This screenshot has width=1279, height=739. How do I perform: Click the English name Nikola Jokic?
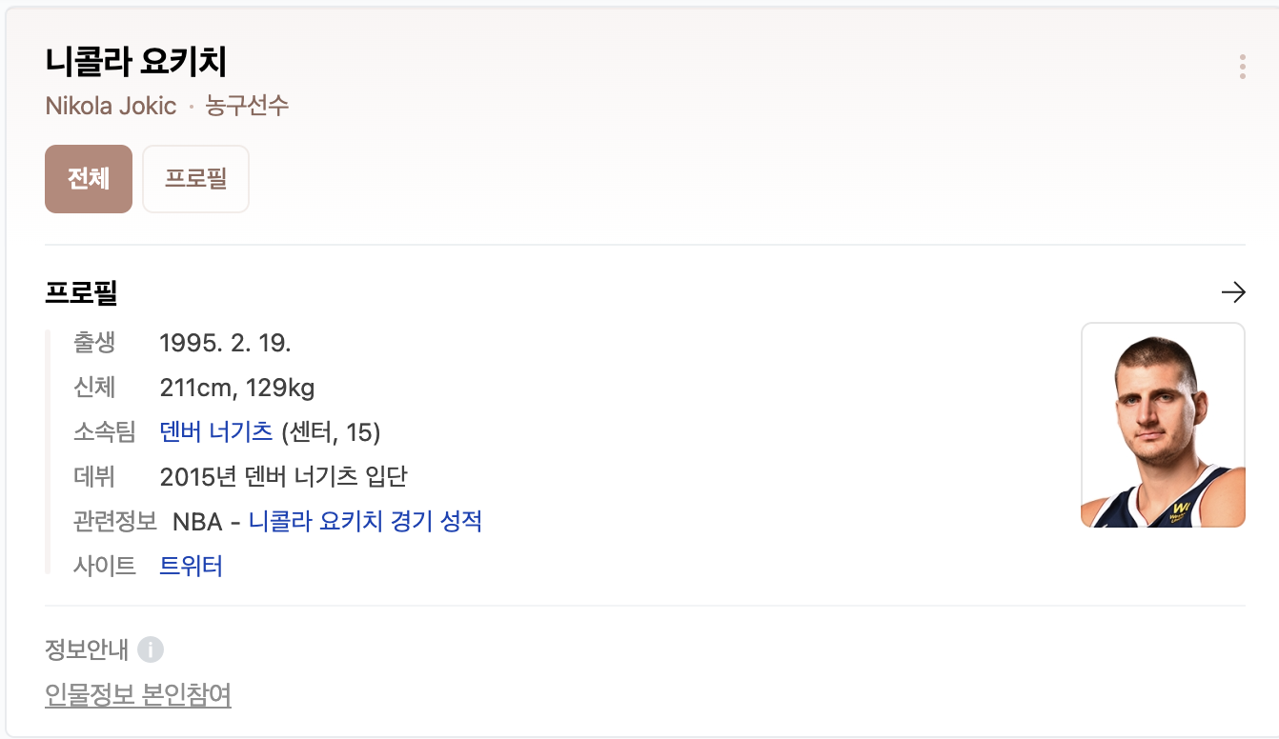click(x=111, y=105)
